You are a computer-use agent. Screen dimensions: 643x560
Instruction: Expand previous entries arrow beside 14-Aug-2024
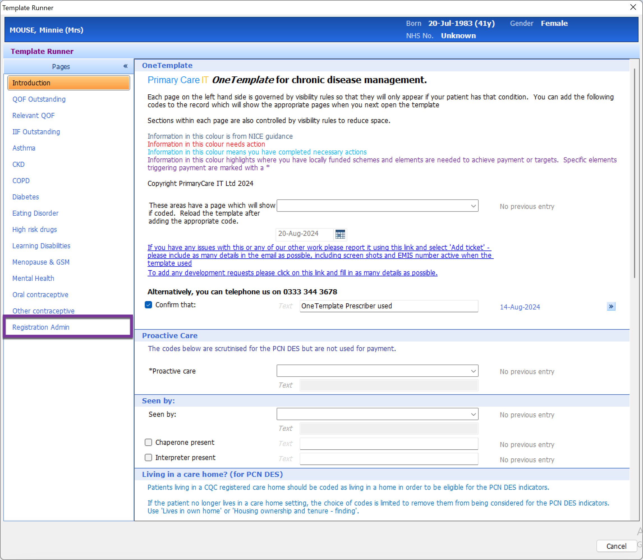pyautogui.click(x=611, y=306)
